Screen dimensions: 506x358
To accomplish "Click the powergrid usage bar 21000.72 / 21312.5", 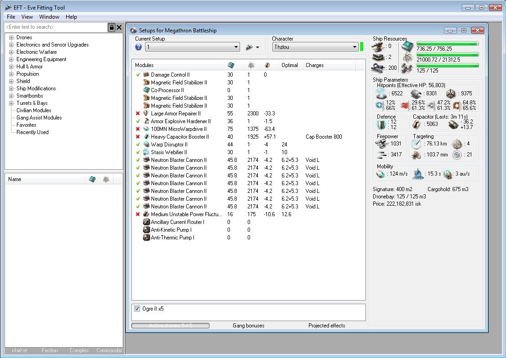I will [448, 55].
